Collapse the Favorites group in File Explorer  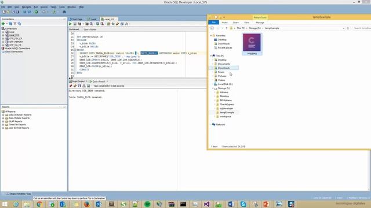[211, 36]
